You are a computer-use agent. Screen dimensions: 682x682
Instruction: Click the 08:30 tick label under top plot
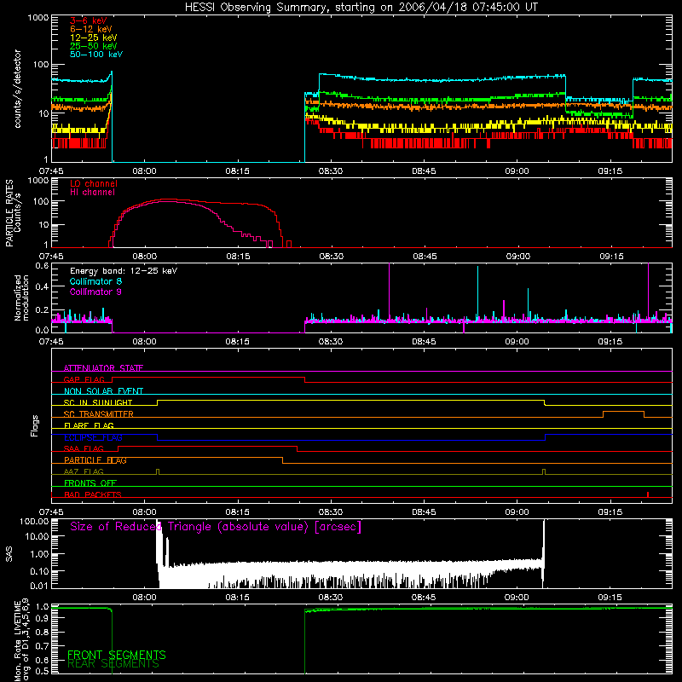pos(331,171)
